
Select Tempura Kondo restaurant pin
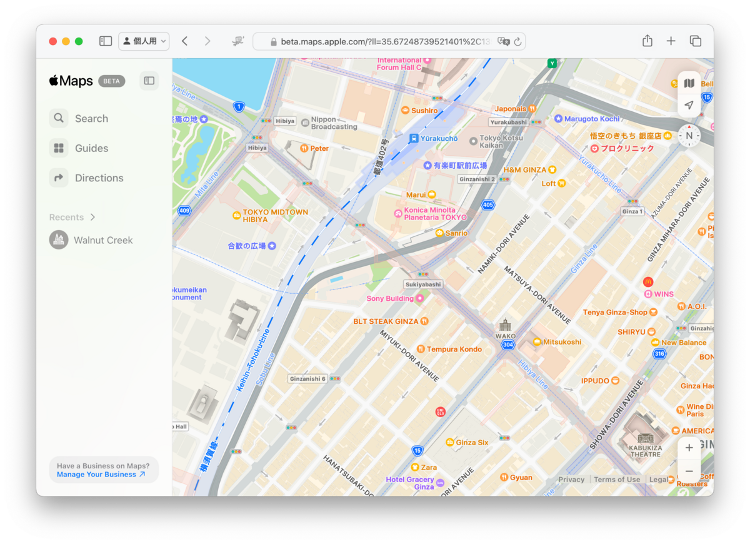pos(421,349)
